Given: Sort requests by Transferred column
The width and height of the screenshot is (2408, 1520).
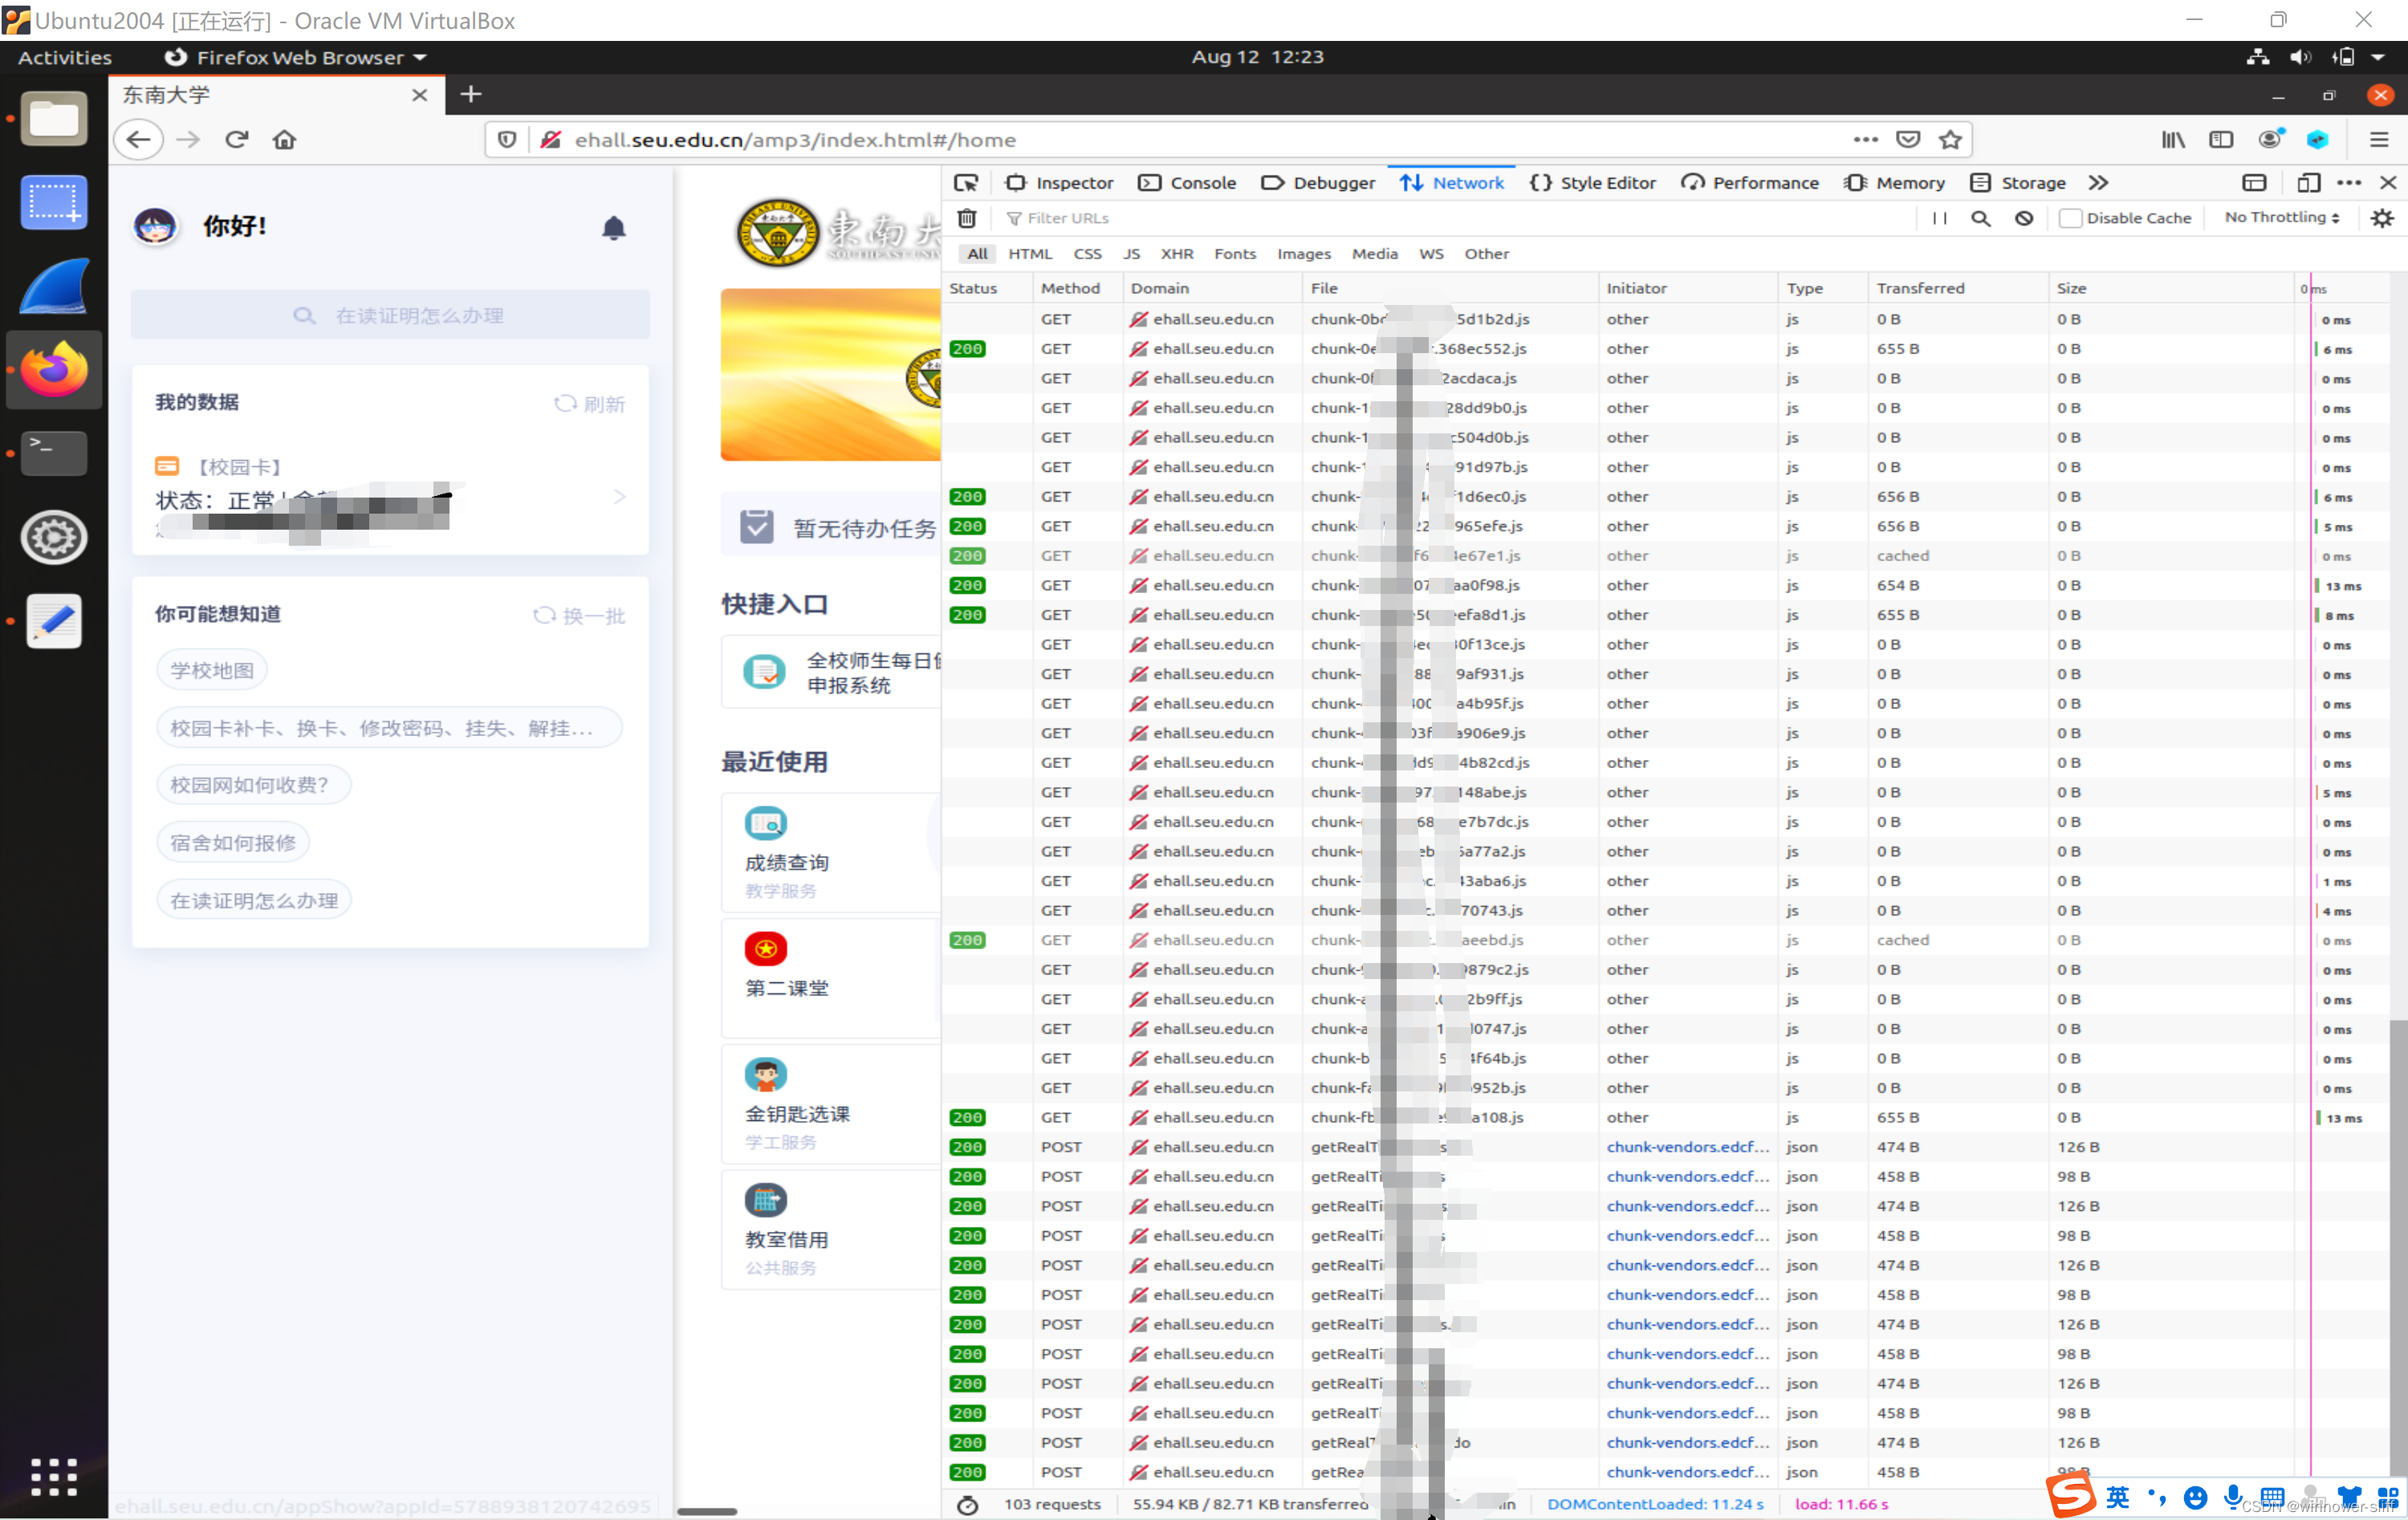Looking at the screenshot, I should pos(1957,288).
